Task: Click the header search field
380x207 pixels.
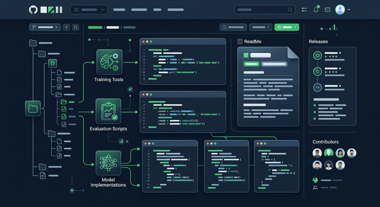Action: [x=265, y=10]
